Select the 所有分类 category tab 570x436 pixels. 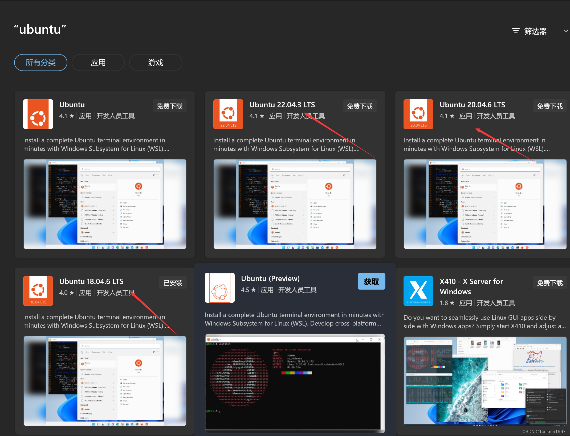click(x=41, y=63)
